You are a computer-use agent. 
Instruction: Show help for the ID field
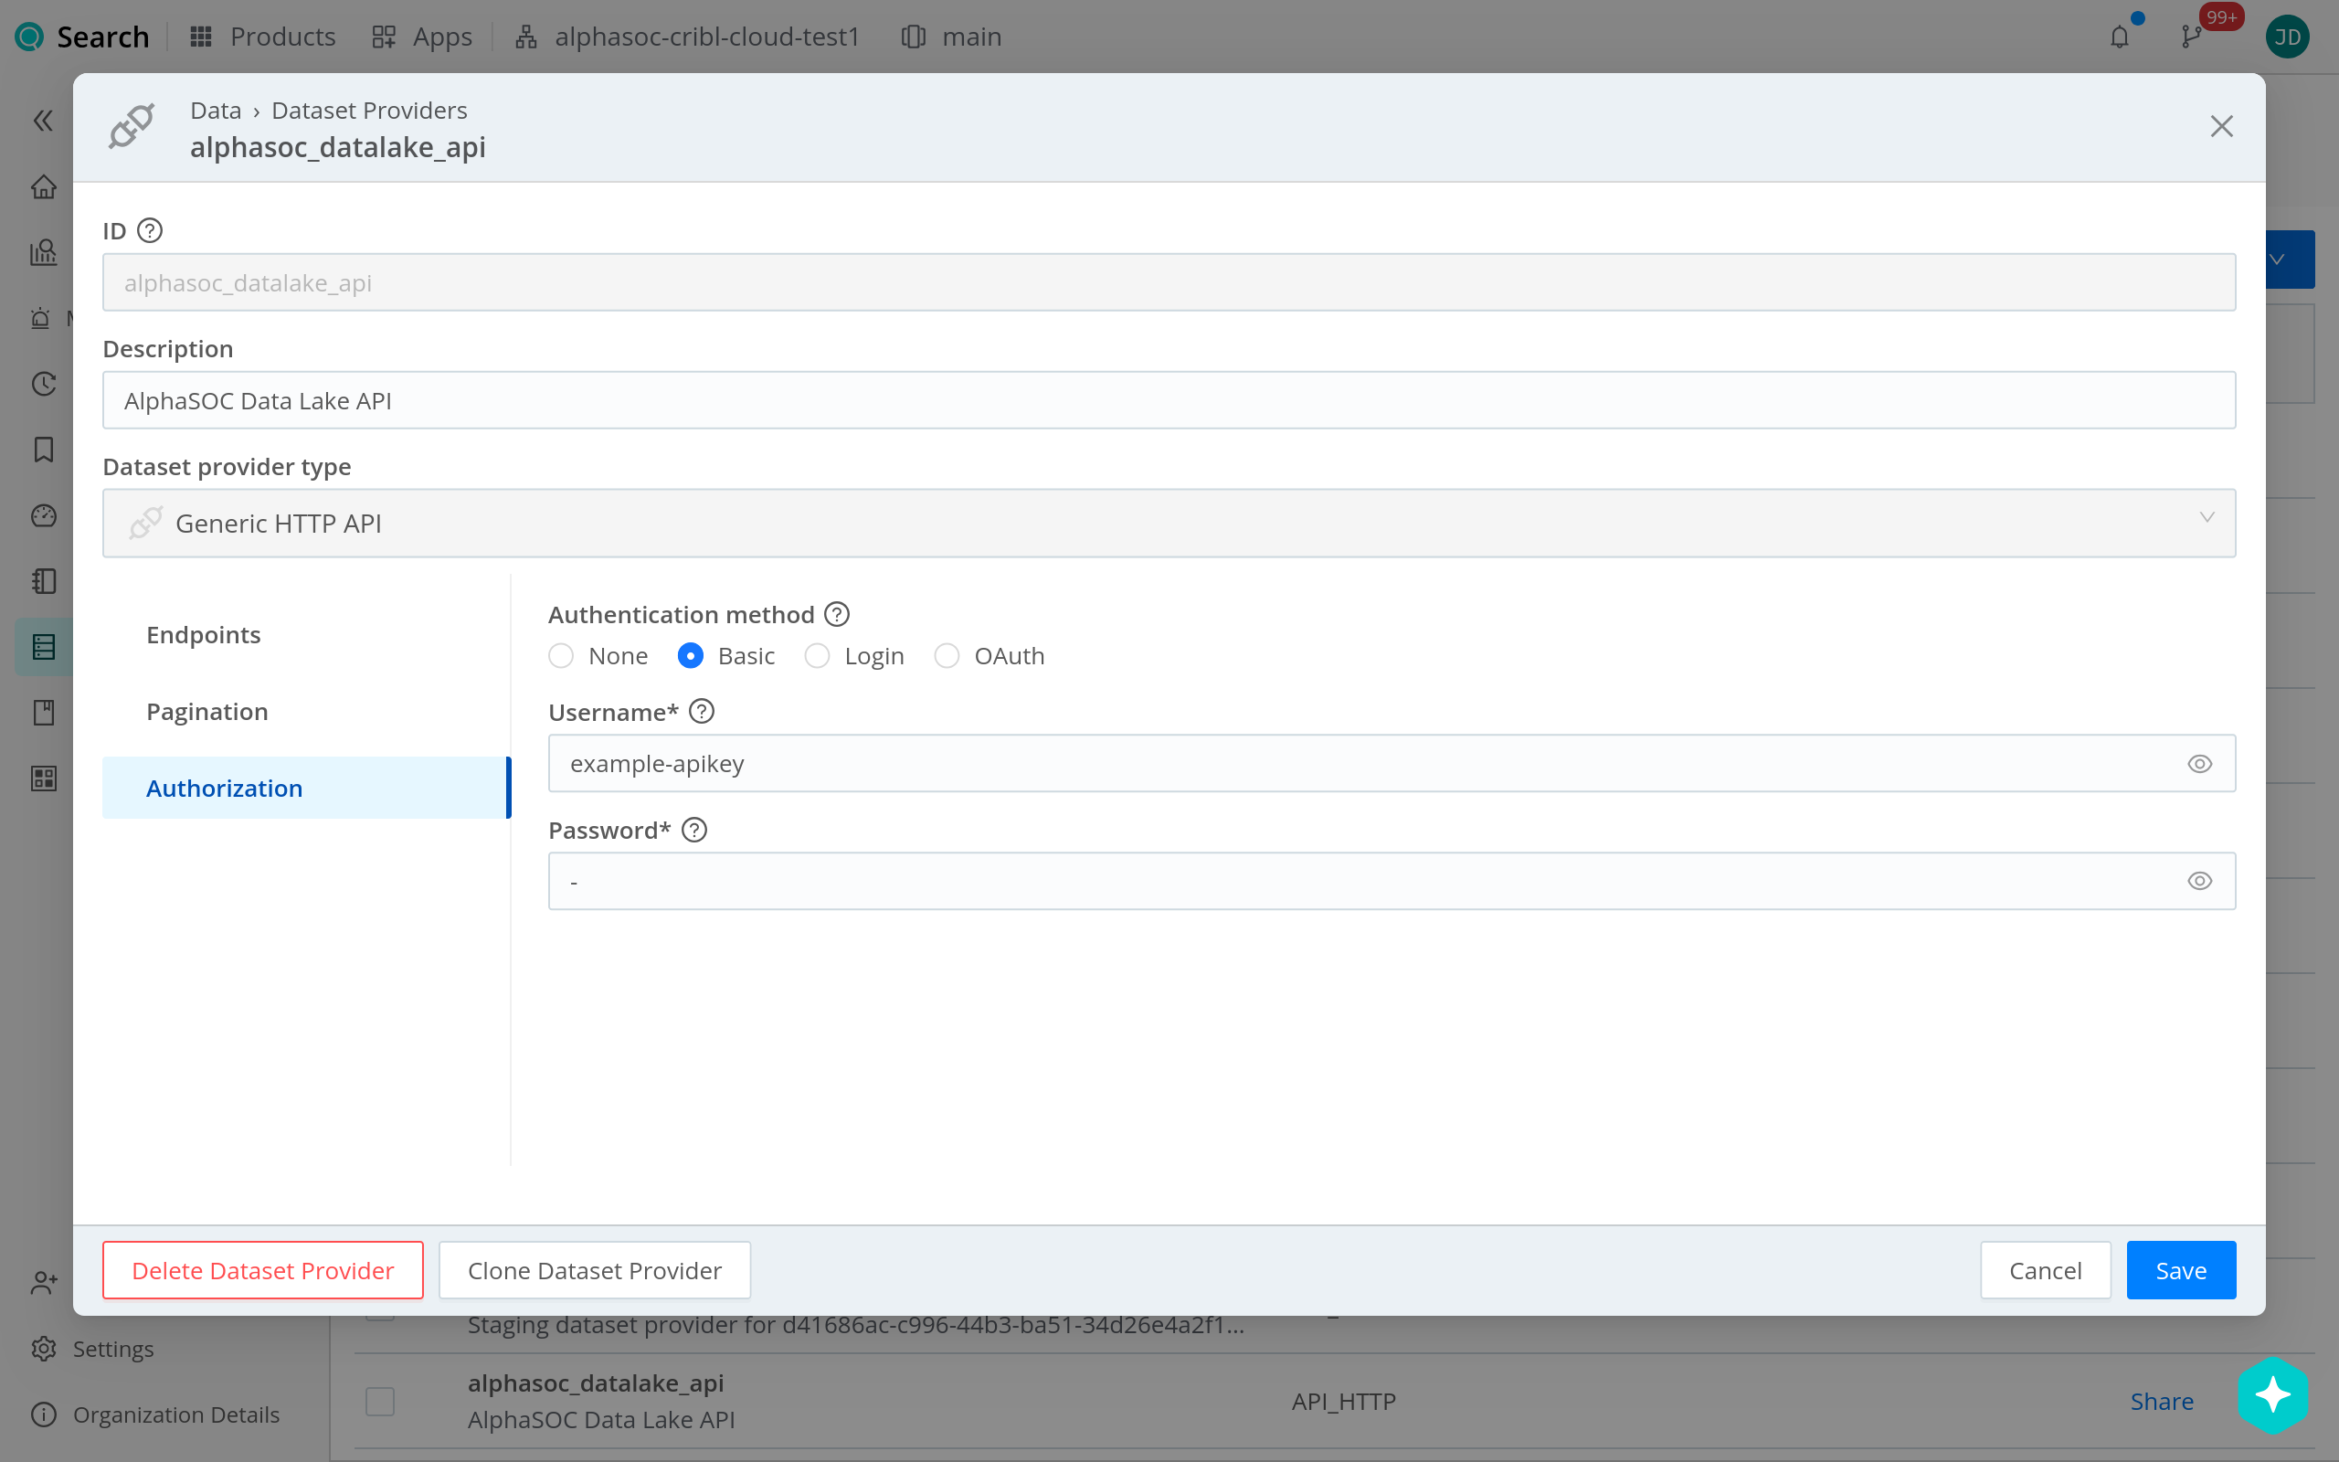(x=150, y=231)
